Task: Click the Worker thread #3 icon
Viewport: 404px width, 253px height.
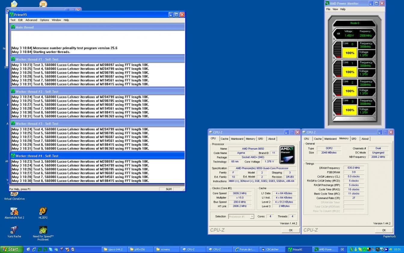Action: [x=13, y=123]
